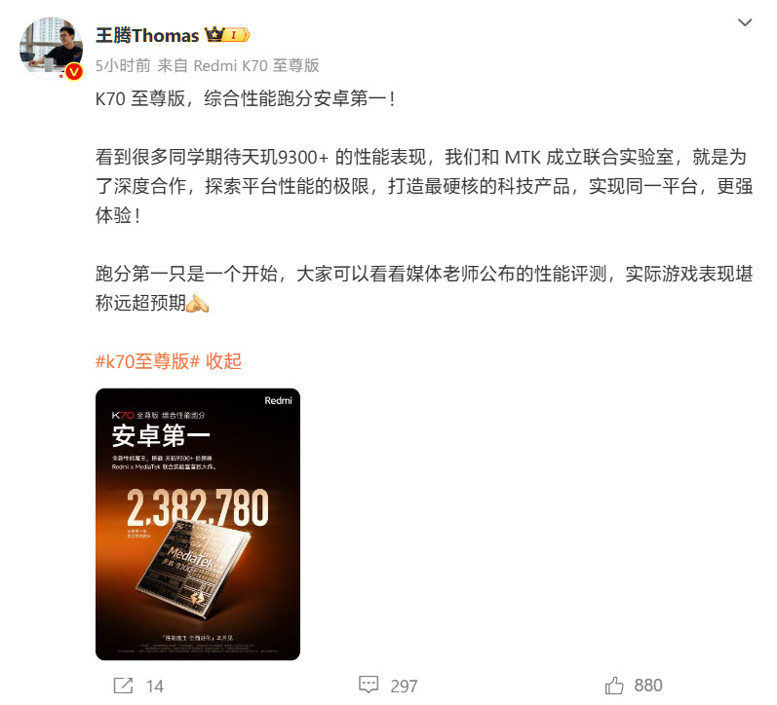Click the comment bubble icon
The image size is (777, 705).
(x=369, y=686)
